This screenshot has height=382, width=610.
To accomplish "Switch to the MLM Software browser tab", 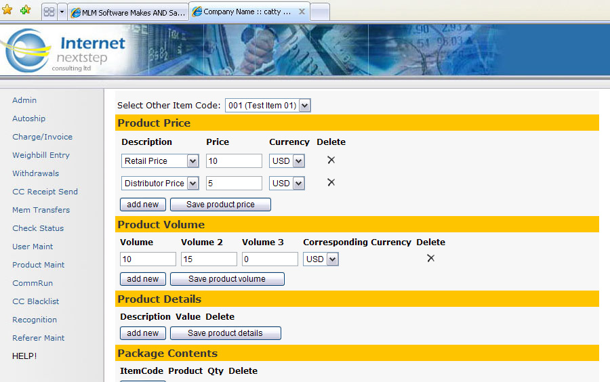I will [x=127, y=12].
